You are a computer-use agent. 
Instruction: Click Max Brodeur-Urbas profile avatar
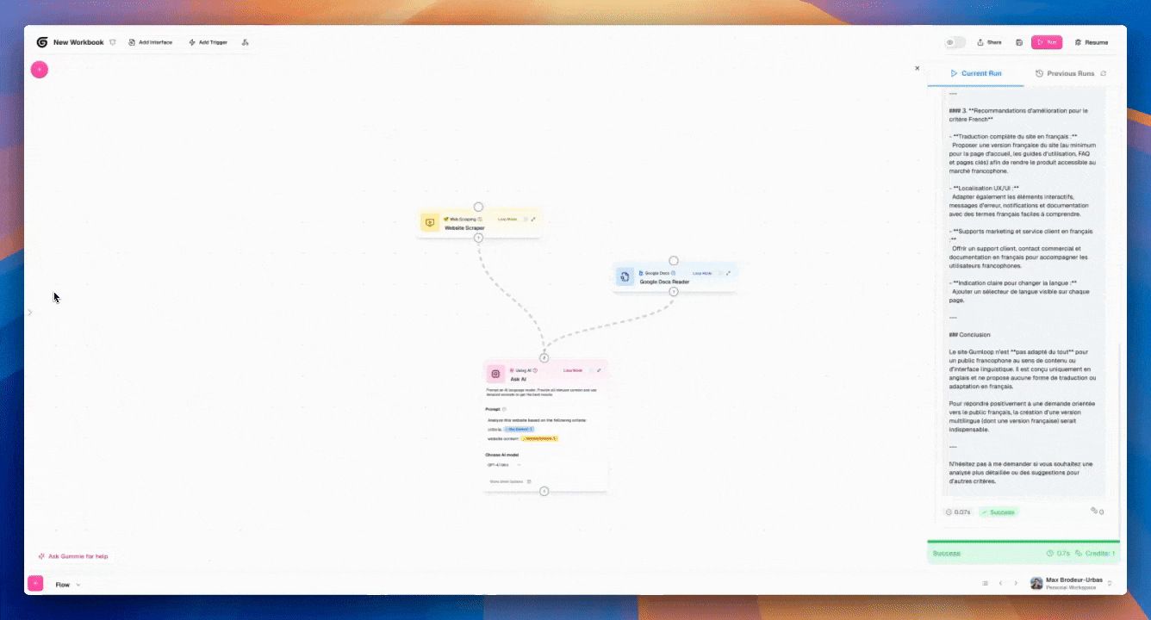point(1036,584)
